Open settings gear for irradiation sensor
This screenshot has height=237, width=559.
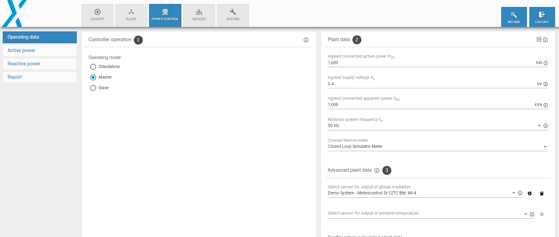click(530, 193)
